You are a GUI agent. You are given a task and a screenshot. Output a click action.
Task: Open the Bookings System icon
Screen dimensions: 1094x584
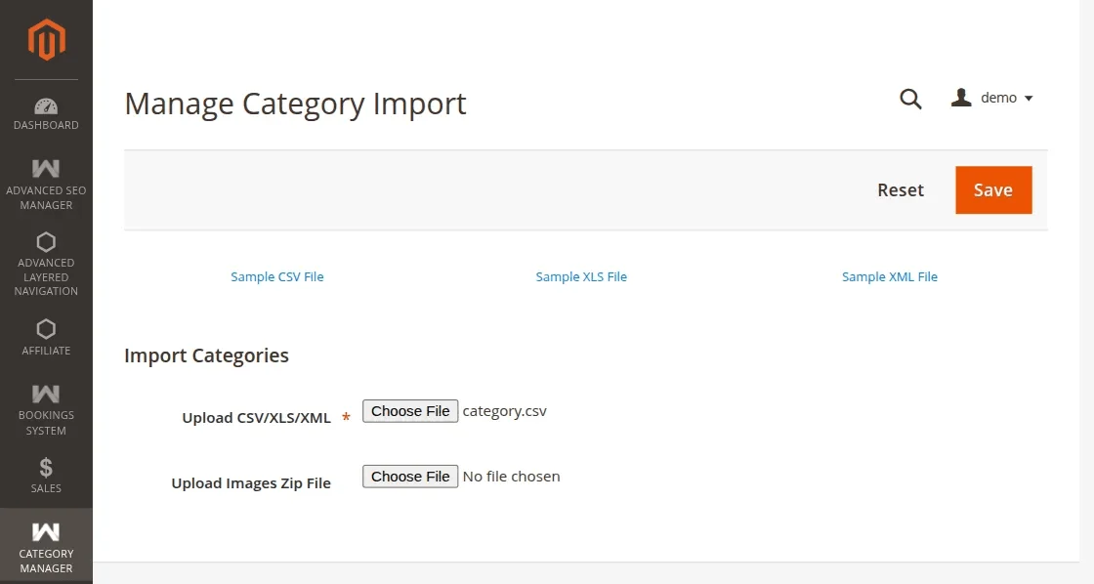point(46,394)
